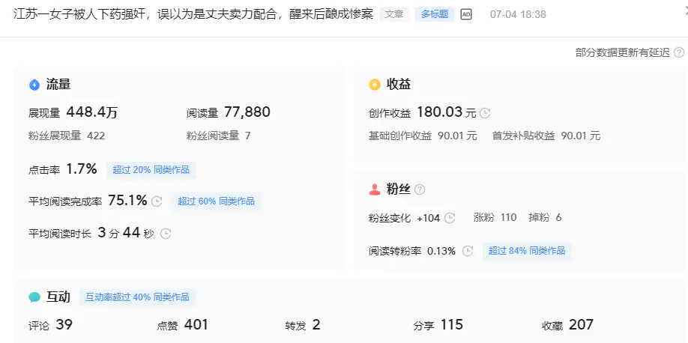Image resolution: width=688 pixels, height=343 pixels.
Task: Click the help icon next to 部分数据更新有延迟
Action: point(679,52)
